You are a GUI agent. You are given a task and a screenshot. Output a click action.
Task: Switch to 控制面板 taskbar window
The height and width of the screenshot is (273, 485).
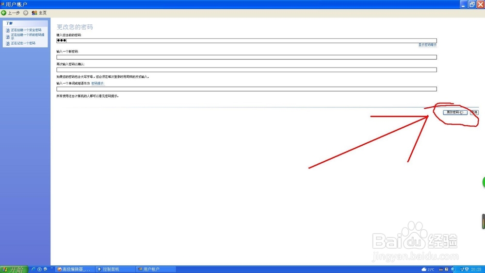115,269
